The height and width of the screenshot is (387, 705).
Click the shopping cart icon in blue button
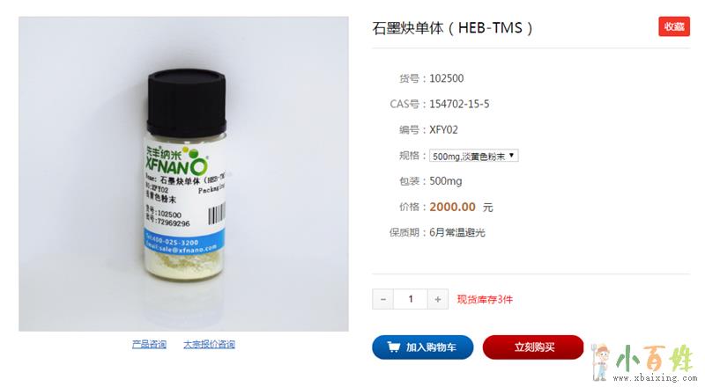(393, 347)
